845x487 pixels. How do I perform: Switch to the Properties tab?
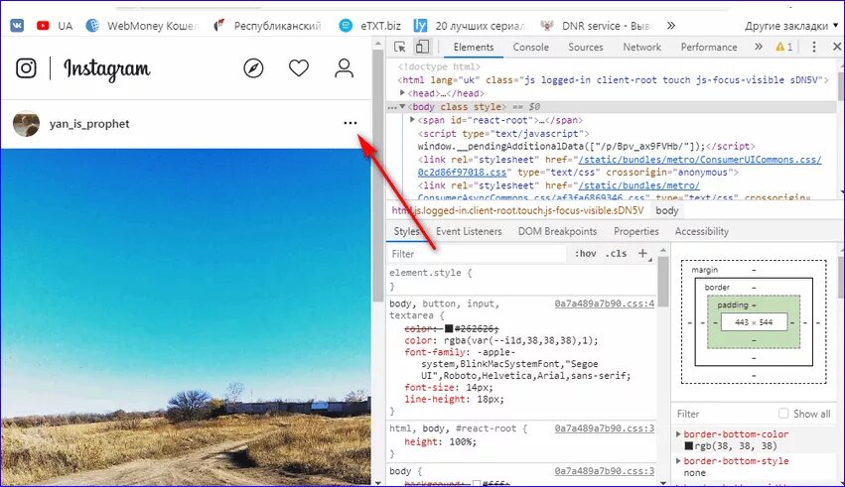tap(635, 231)
